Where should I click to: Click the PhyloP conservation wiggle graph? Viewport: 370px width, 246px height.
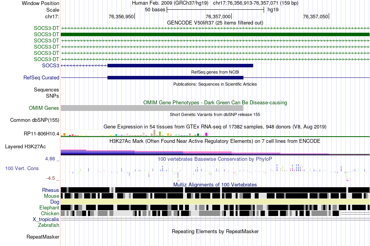point(215,172)
